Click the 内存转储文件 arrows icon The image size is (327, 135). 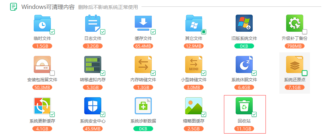143,64
